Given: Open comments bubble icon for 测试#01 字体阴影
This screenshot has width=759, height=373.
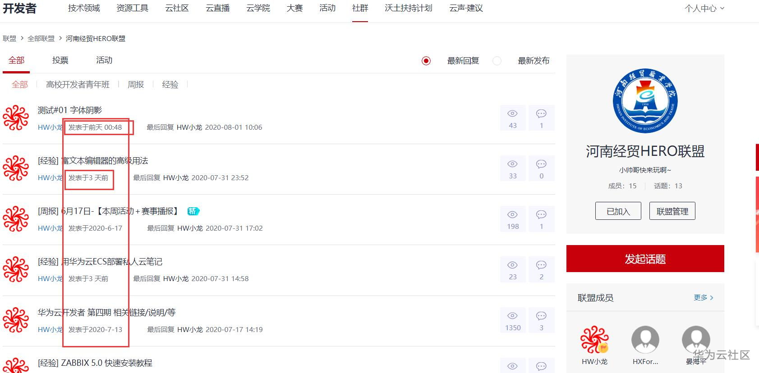Looking at the screenshot, I should [x=541, y=114].
